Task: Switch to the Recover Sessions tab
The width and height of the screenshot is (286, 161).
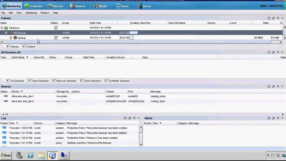Action: click(64, 81)
